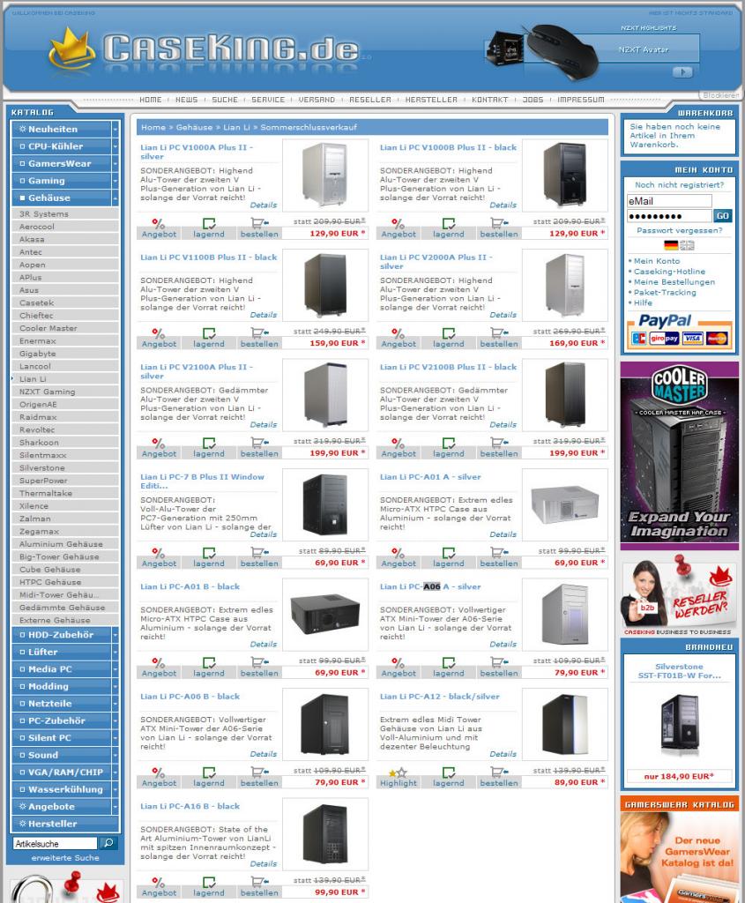Click the search magnifier button beside Artikelsuche
The height and width of the screenshot is (903, 745).
pos(108,843)
